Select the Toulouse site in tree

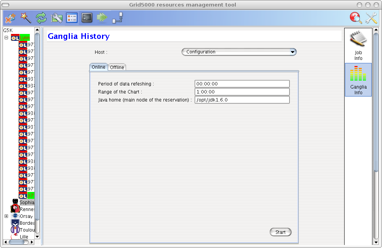pyautogui.click(x=27, y=230)
